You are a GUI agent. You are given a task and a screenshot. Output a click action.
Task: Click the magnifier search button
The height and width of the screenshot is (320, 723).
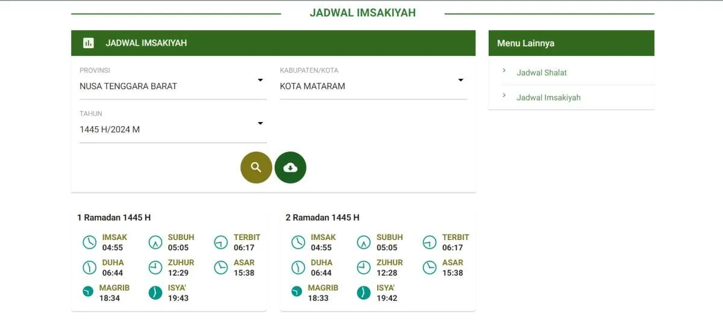click(x=256, y=167)
